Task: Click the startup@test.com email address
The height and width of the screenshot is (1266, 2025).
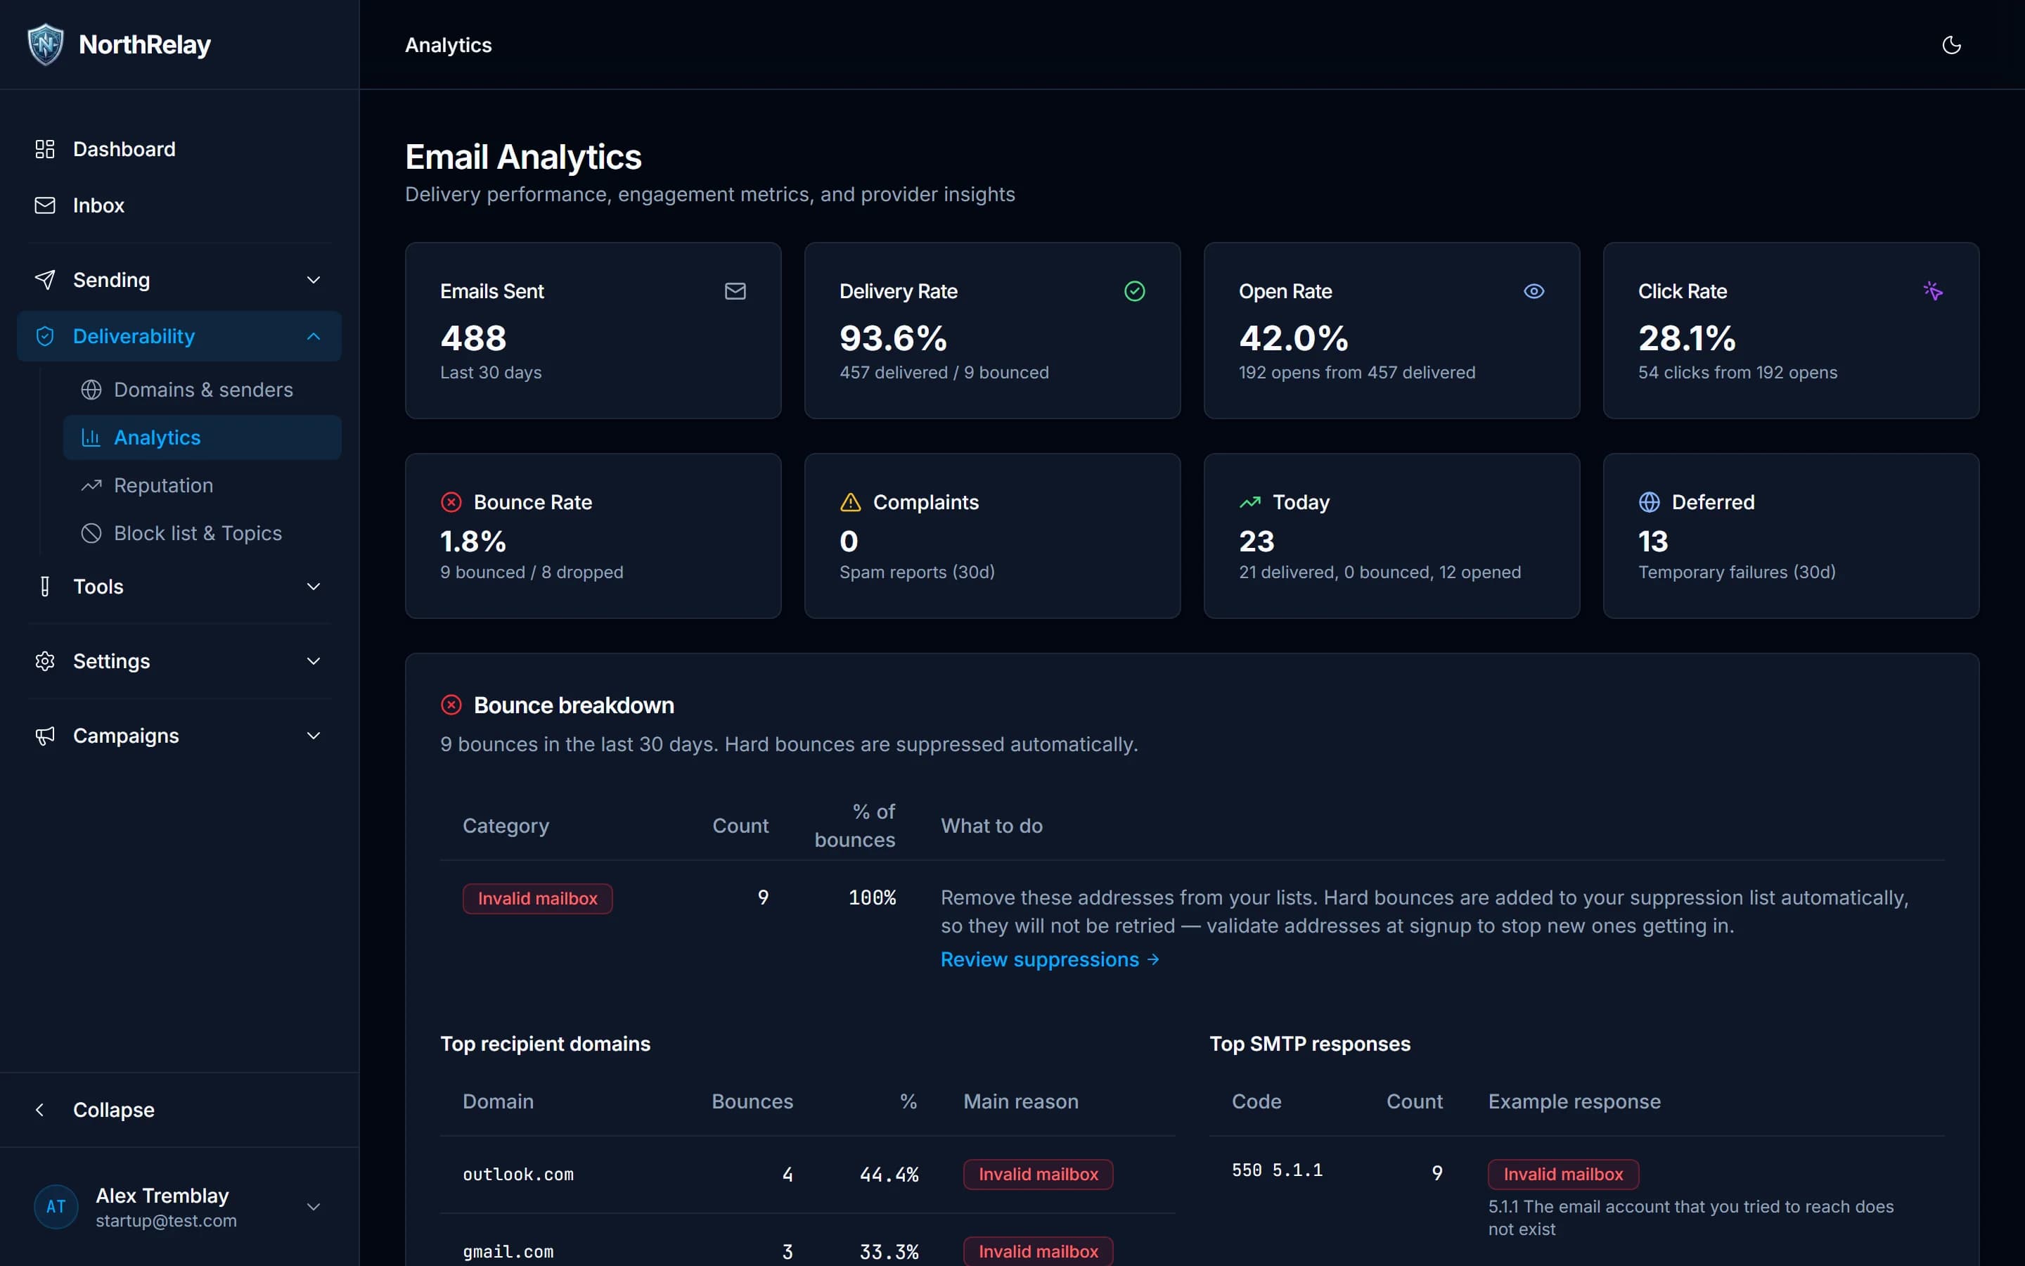Action: point(166,1221)
